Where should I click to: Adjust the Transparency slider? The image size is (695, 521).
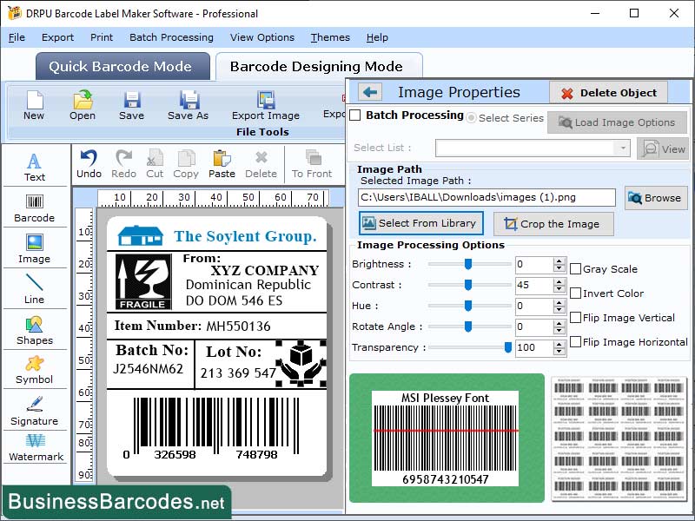point(510,346)
